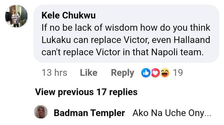Open Kele Chukwu's profile picture

coord(17,16)
